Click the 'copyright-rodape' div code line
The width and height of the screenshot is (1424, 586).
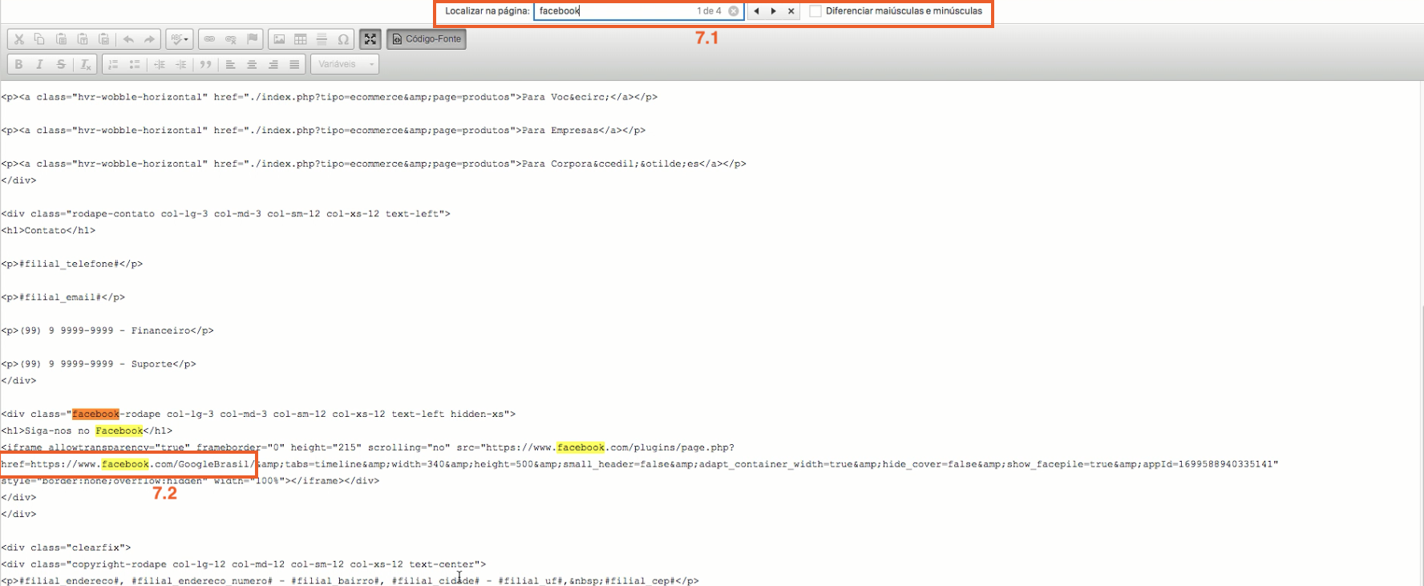244,564
